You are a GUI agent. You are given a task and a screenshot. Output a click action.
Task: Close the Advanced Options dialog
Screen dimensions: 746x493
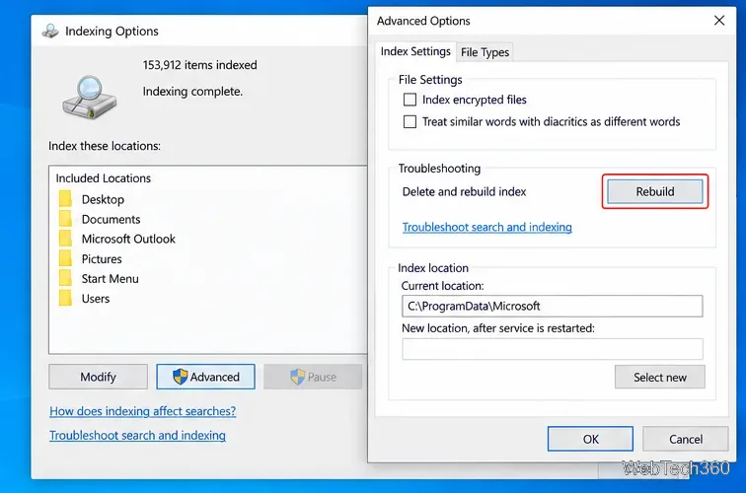pos(719,21)
